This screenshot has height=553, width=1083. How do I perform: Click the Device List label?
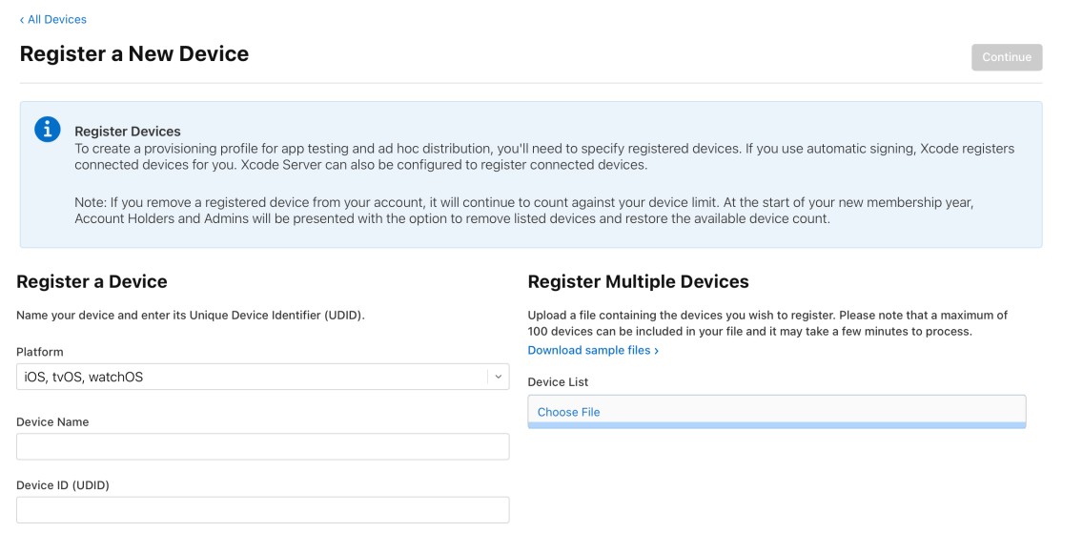tap(558, 381)
